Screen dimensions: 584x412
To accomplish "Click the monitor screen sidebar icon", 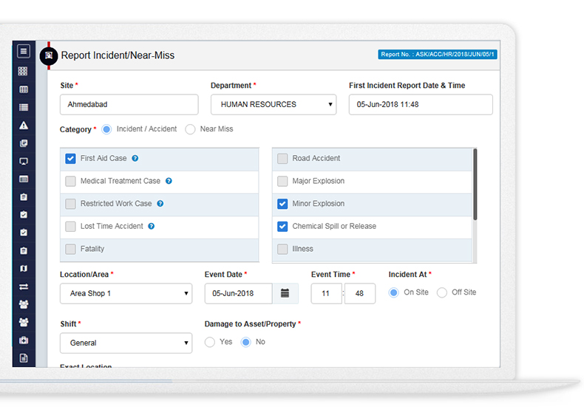I will pos(24,161).
